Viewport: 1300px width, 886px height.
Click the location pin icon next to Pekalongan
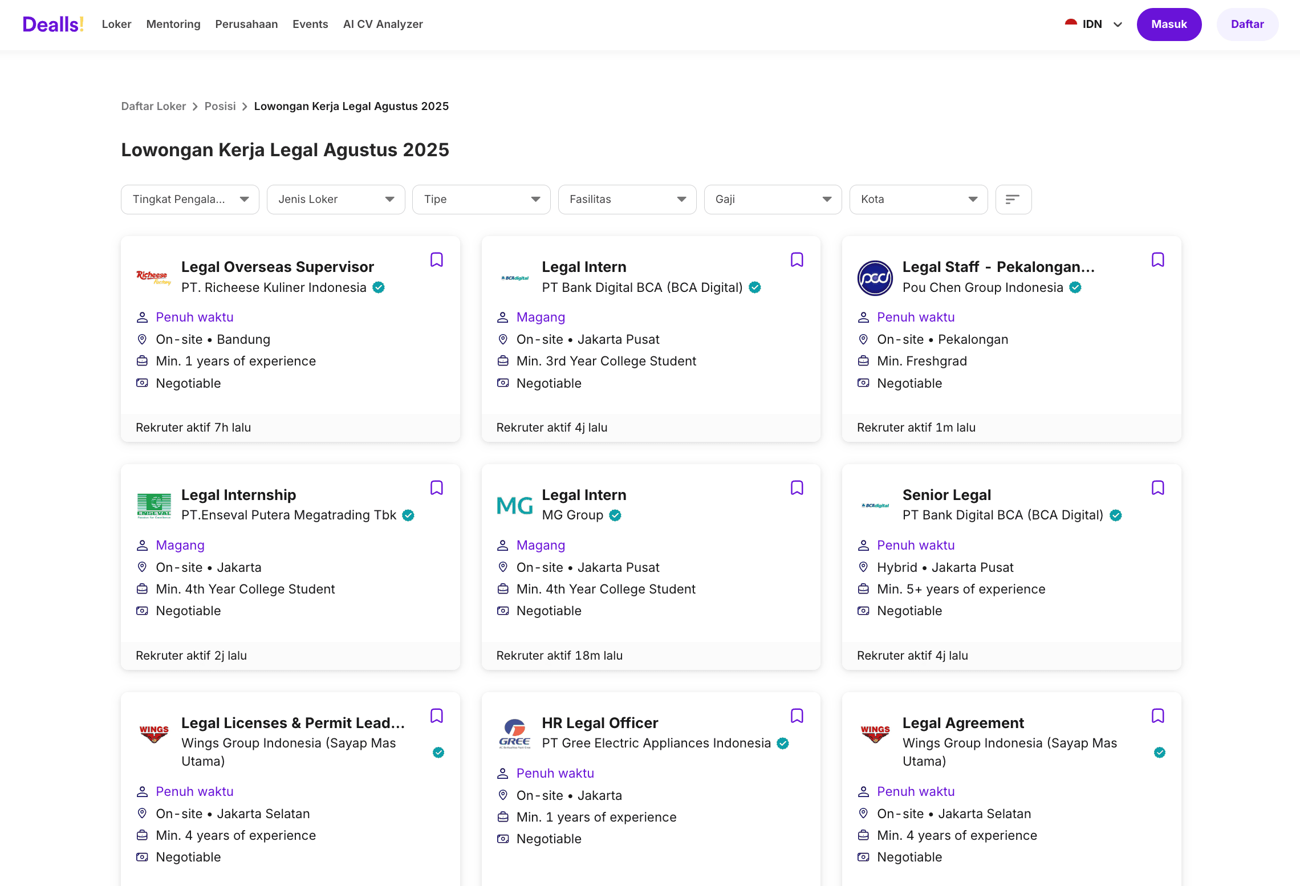tap(863, 339)
